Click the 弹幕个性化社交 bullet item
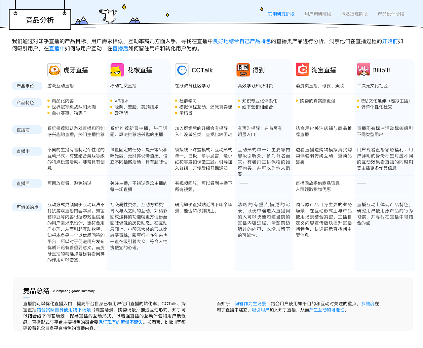Viewport: 423px width, 348px height. click(x=377, y=107)
